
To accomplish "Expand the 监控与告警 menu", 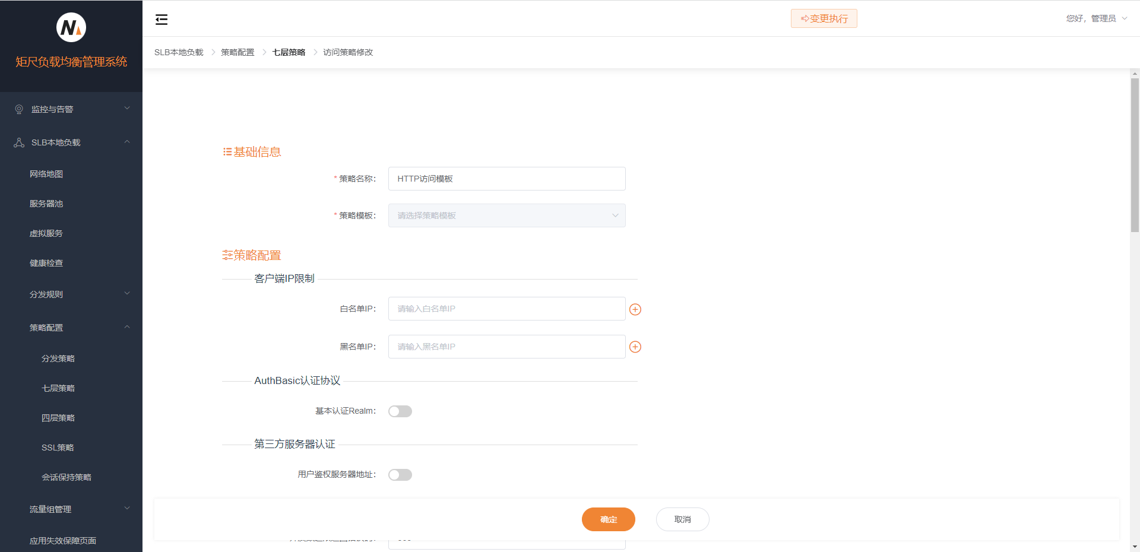I will [x=71, y=109].
